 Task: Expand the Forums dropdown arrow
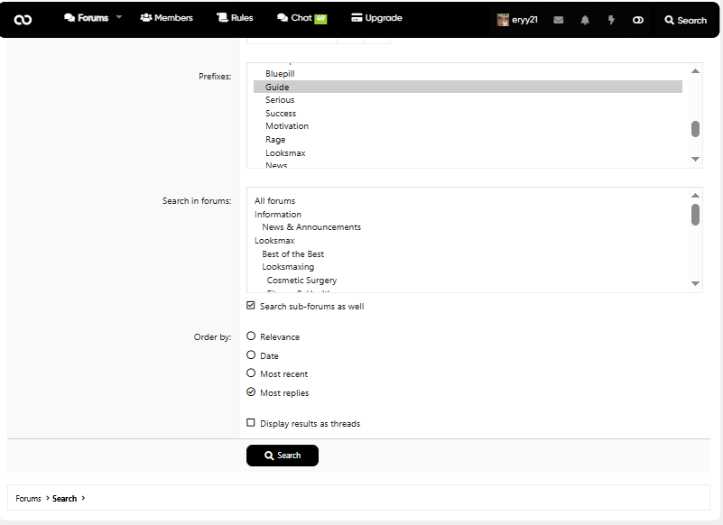[x=119, y=17]
